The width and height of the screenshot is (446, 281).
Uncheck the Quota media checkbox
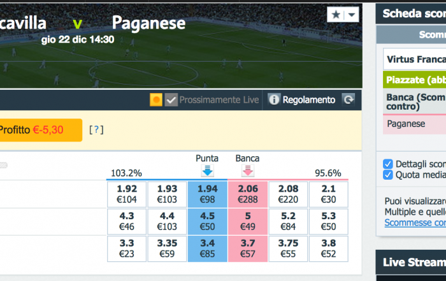(387, 175)
